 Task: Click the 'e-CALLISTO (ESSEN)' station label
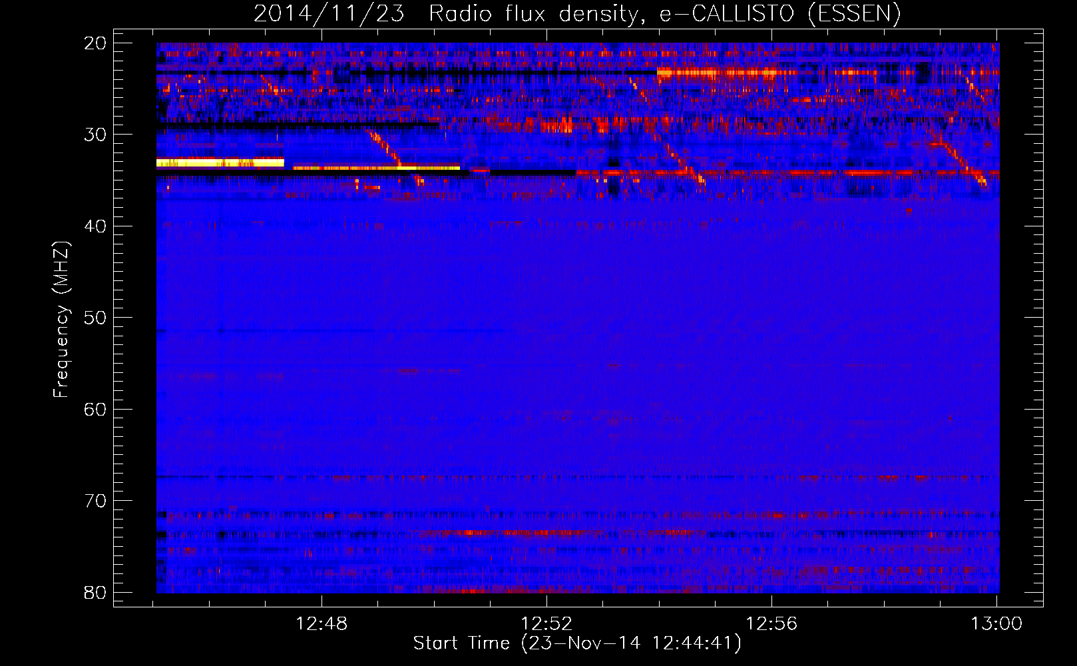780,13
